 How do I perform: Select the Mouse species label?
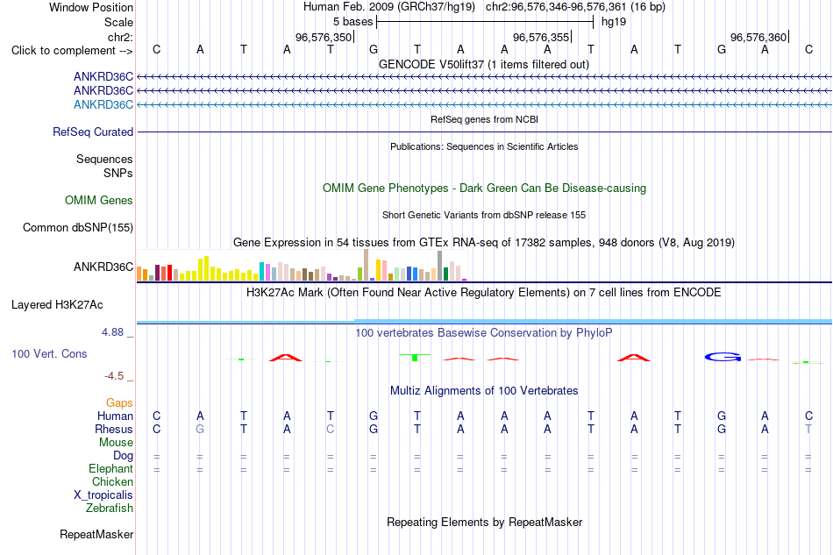point(116,443)
